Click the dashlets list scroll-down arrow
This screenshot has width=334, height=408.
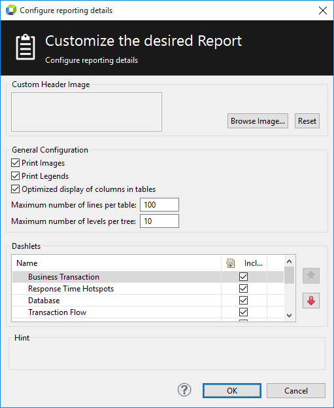pos(290,316)
